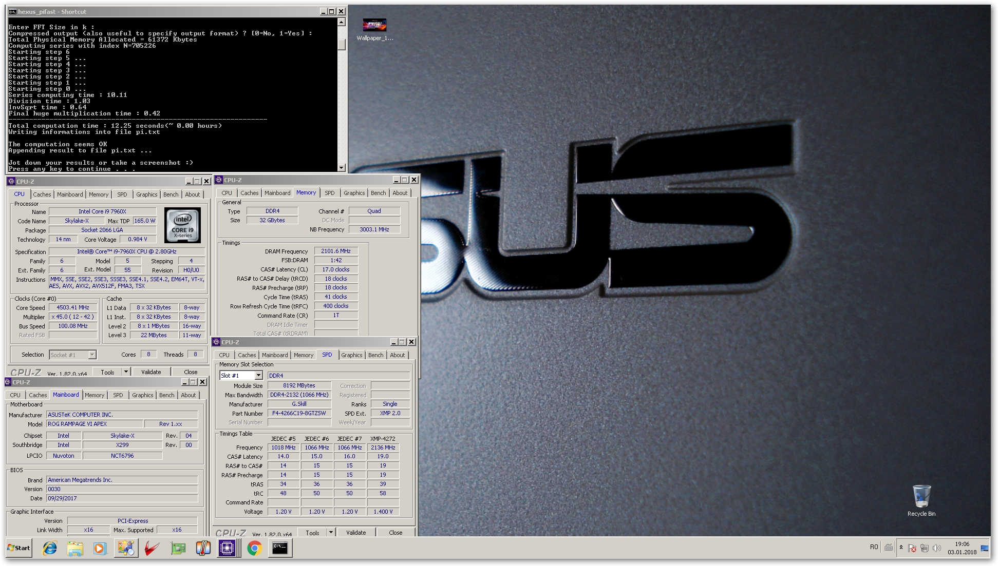Viewport: 998px width, 566px height.
Task: Click the red swoosh taskbar icon
Action: coord(152,548)
